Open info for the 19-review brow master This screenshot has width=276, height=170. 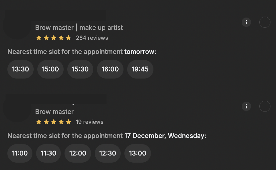click(x=246, y=106)
